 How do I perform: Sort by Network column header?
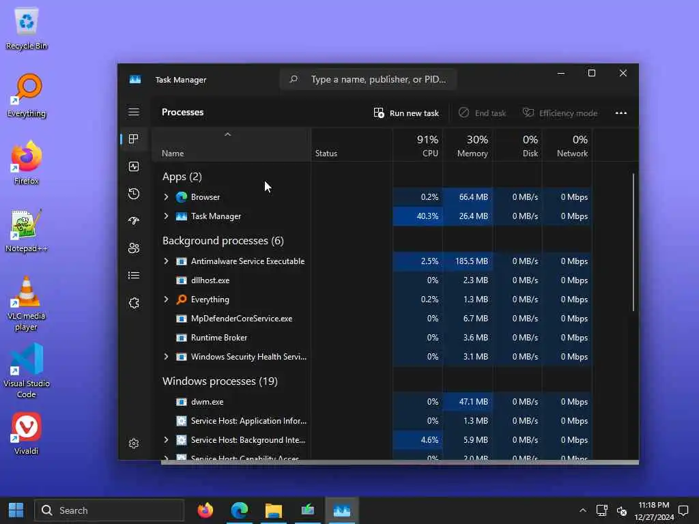coord(567,146)
